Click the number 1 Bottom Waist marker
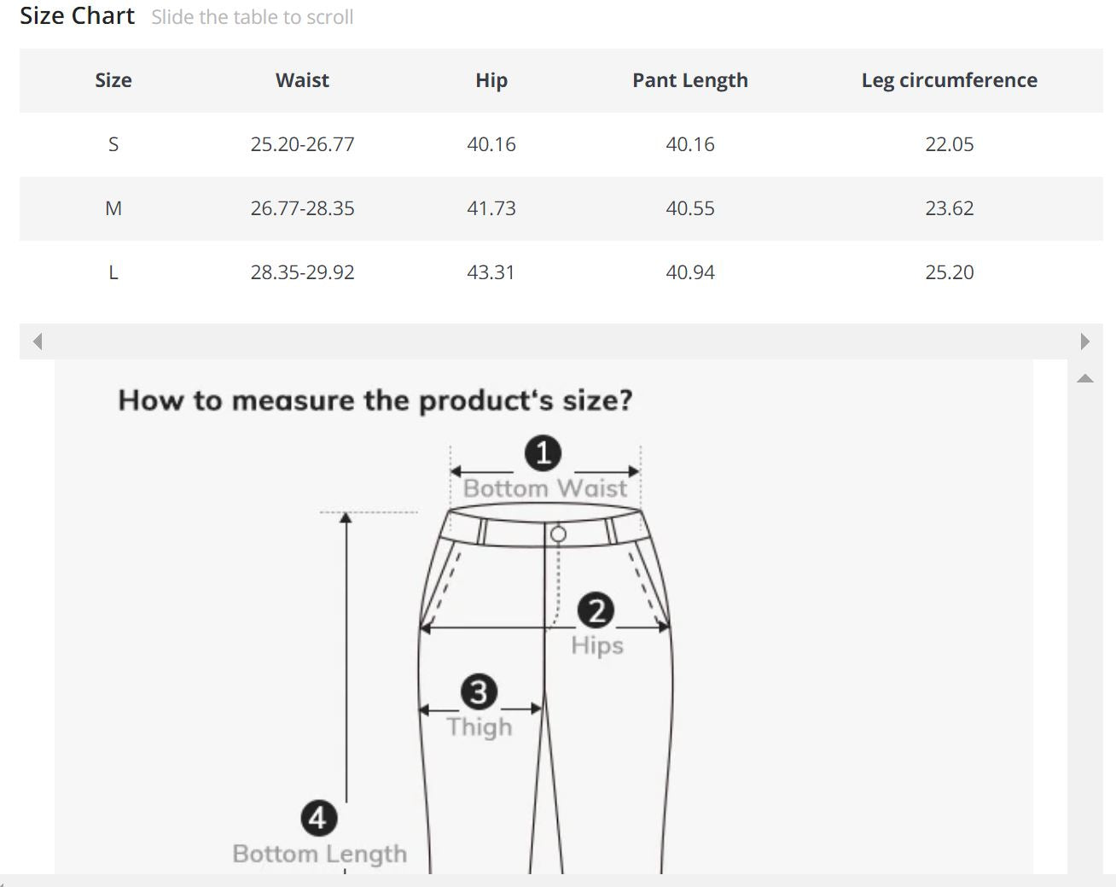This screenshot has width=1116, height=887. pyautogui.click(x=543, y=452)
